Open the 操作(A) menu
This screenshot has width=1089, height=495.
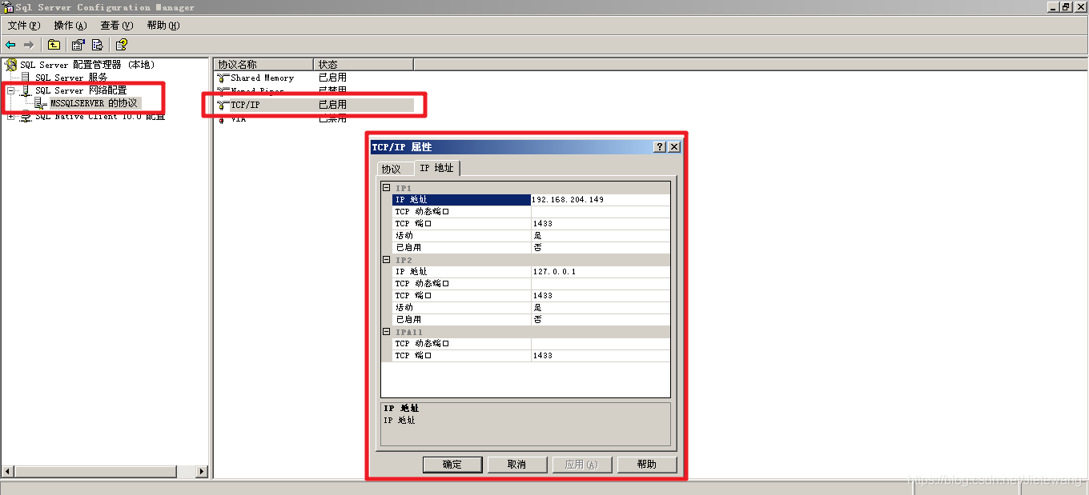(x=70, y=26)
